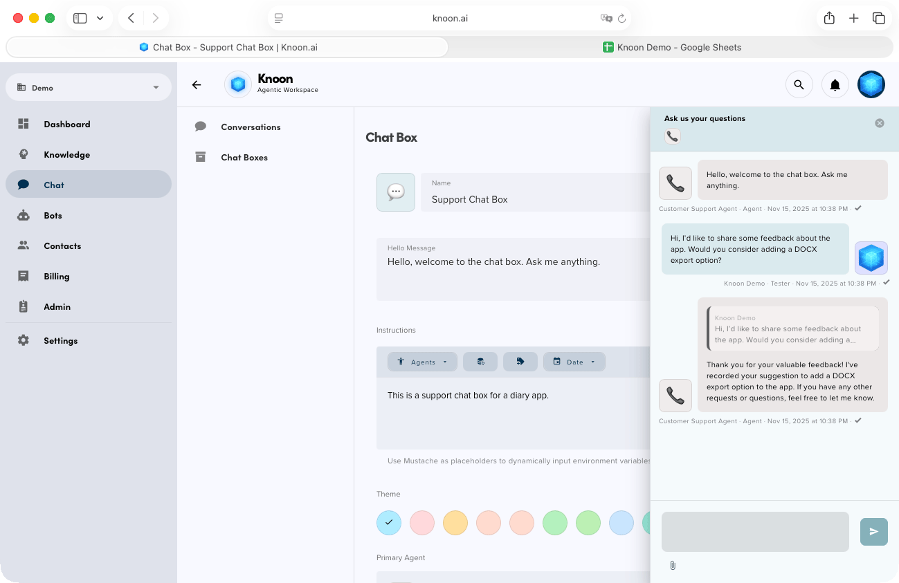Select the green theme color swatch
The height and width of the screenshot is (583, 899).
(555, 523)
